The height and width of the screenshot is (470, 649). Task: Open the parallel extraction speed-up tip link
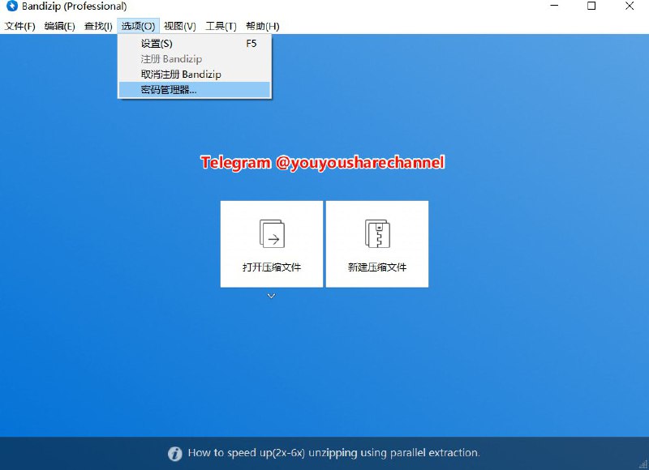pos(333,453)
